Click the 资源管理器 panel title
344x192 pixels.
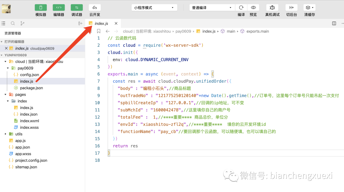point(13,33)
